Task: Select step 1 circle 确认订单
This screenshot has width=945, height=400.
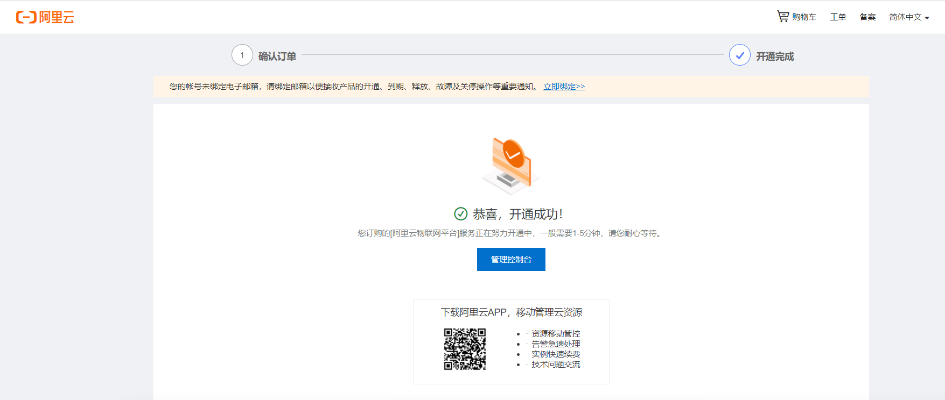Action: (242, 55)
